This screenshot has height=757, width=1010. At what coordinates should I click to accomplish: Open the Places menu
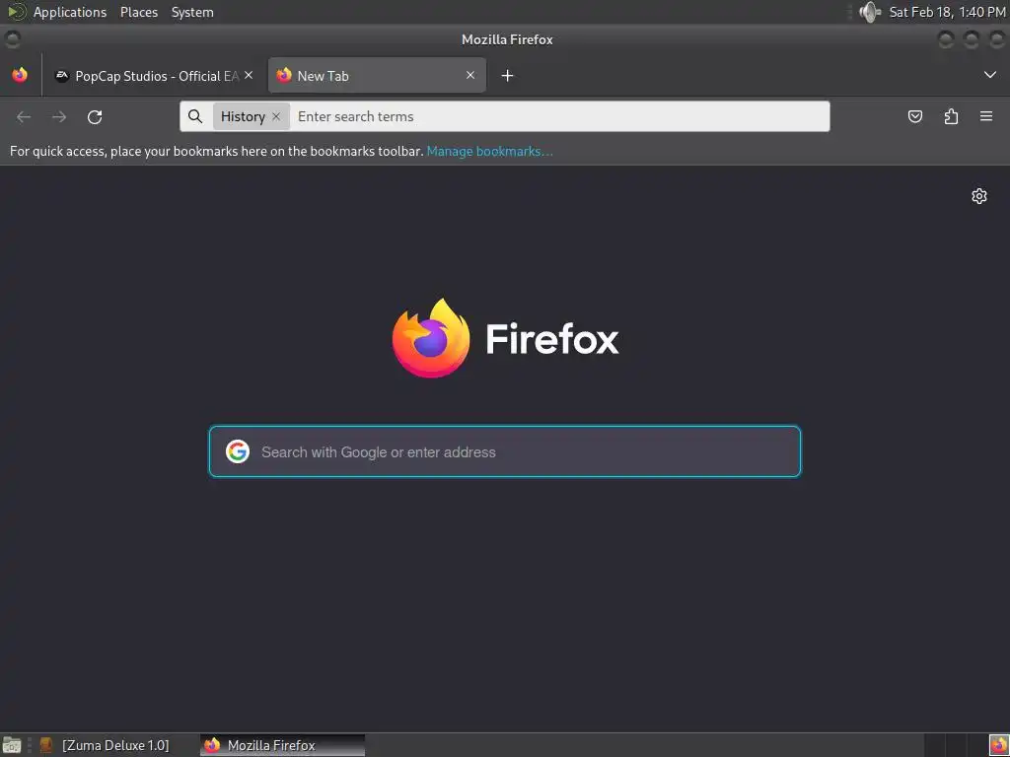(x=139, y=12)
